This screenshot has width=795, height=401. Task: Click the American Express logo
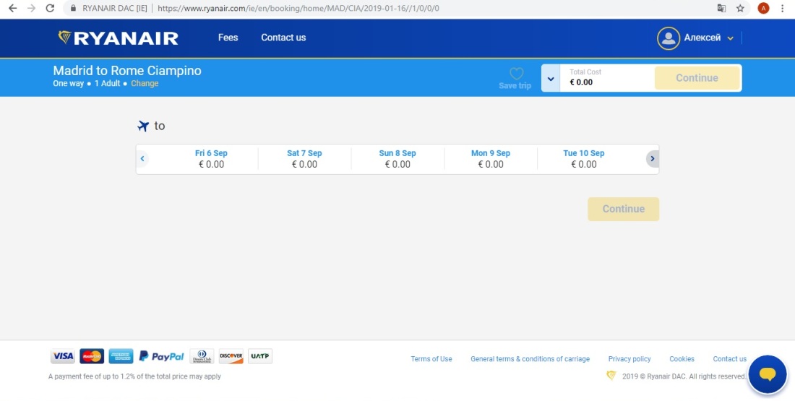pos(121,356)
